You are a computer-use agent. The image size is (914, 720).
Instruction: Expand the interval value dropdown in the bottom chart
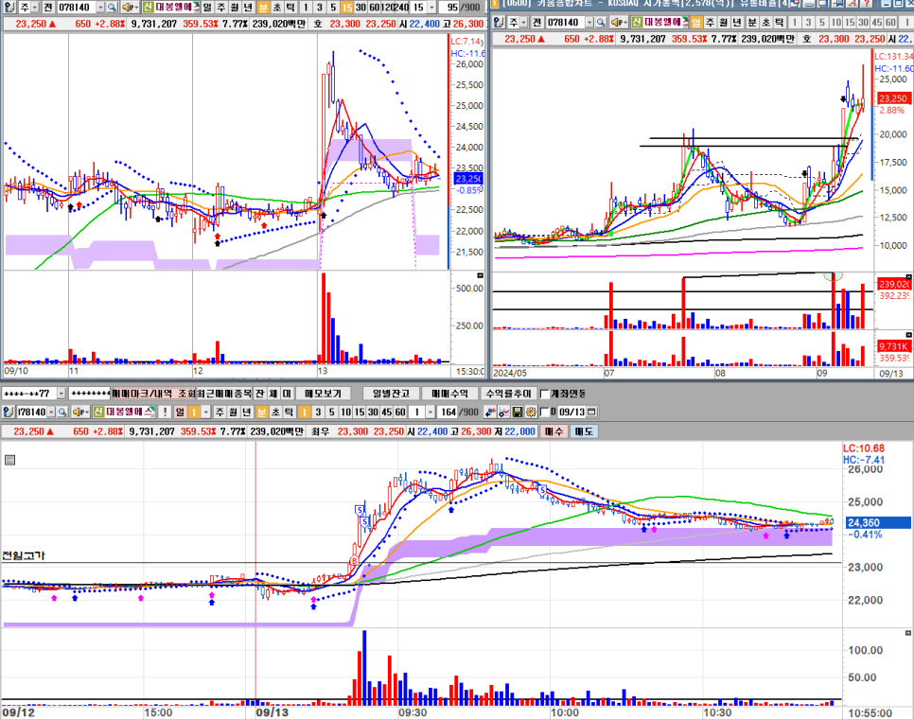coord(430,413)
